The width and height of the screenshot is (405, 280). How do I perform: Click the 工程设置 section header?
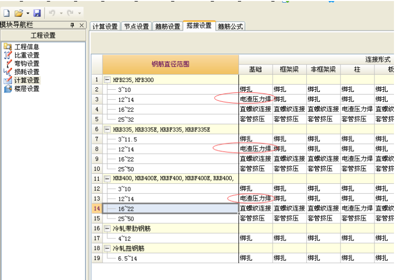[43, 35]
